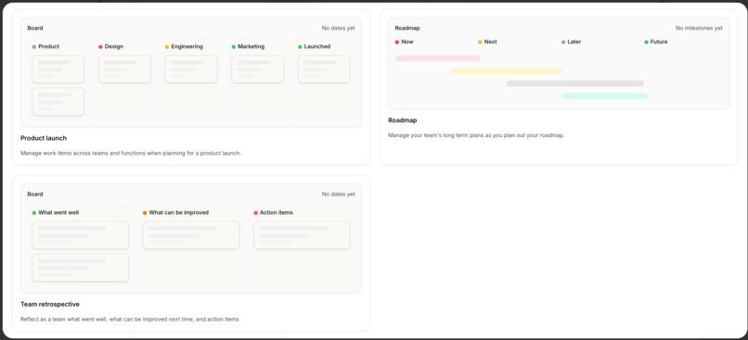Click the Roadmap template title below preview
The width and height of the screenshot is (748, 340).
[x=402, y=120]
